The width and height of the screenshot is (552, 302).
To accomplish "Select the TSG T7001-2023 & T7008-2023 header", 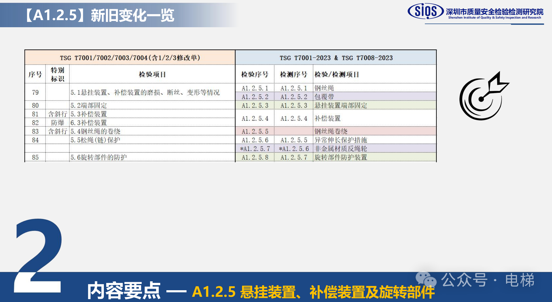I will click(x=336, y=58).
